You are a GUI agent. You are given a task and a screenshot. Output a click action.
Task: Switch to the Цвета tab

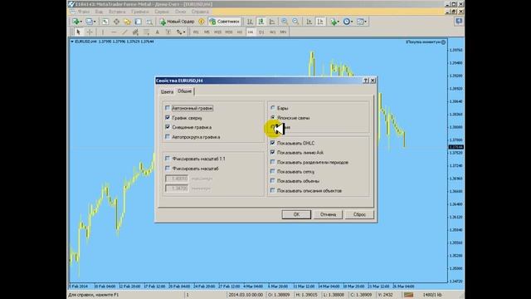tap(167, 92)
